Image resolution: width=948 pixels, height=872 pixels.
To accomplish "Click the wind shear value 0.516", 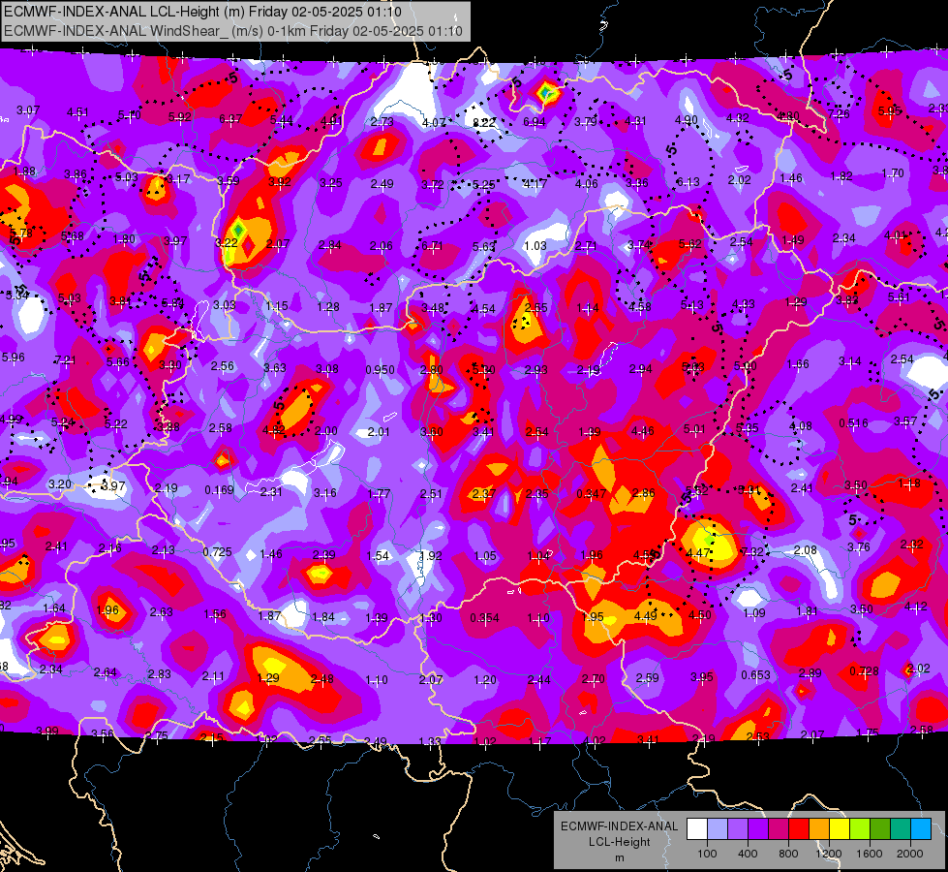I will coord(853,423).
